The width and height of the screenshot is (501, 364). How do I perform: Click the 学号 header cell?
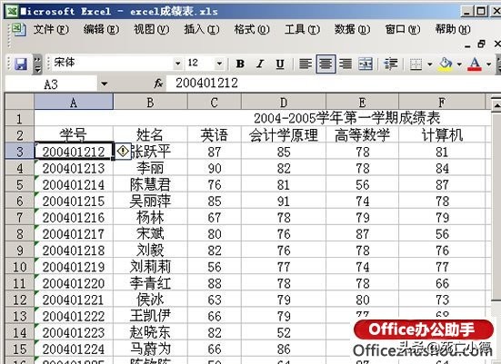[x=74, y=134]
